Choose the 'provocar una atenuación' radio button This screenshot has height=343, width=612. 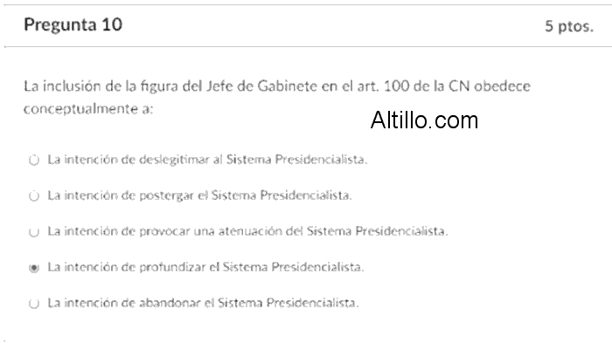[34, 231]
